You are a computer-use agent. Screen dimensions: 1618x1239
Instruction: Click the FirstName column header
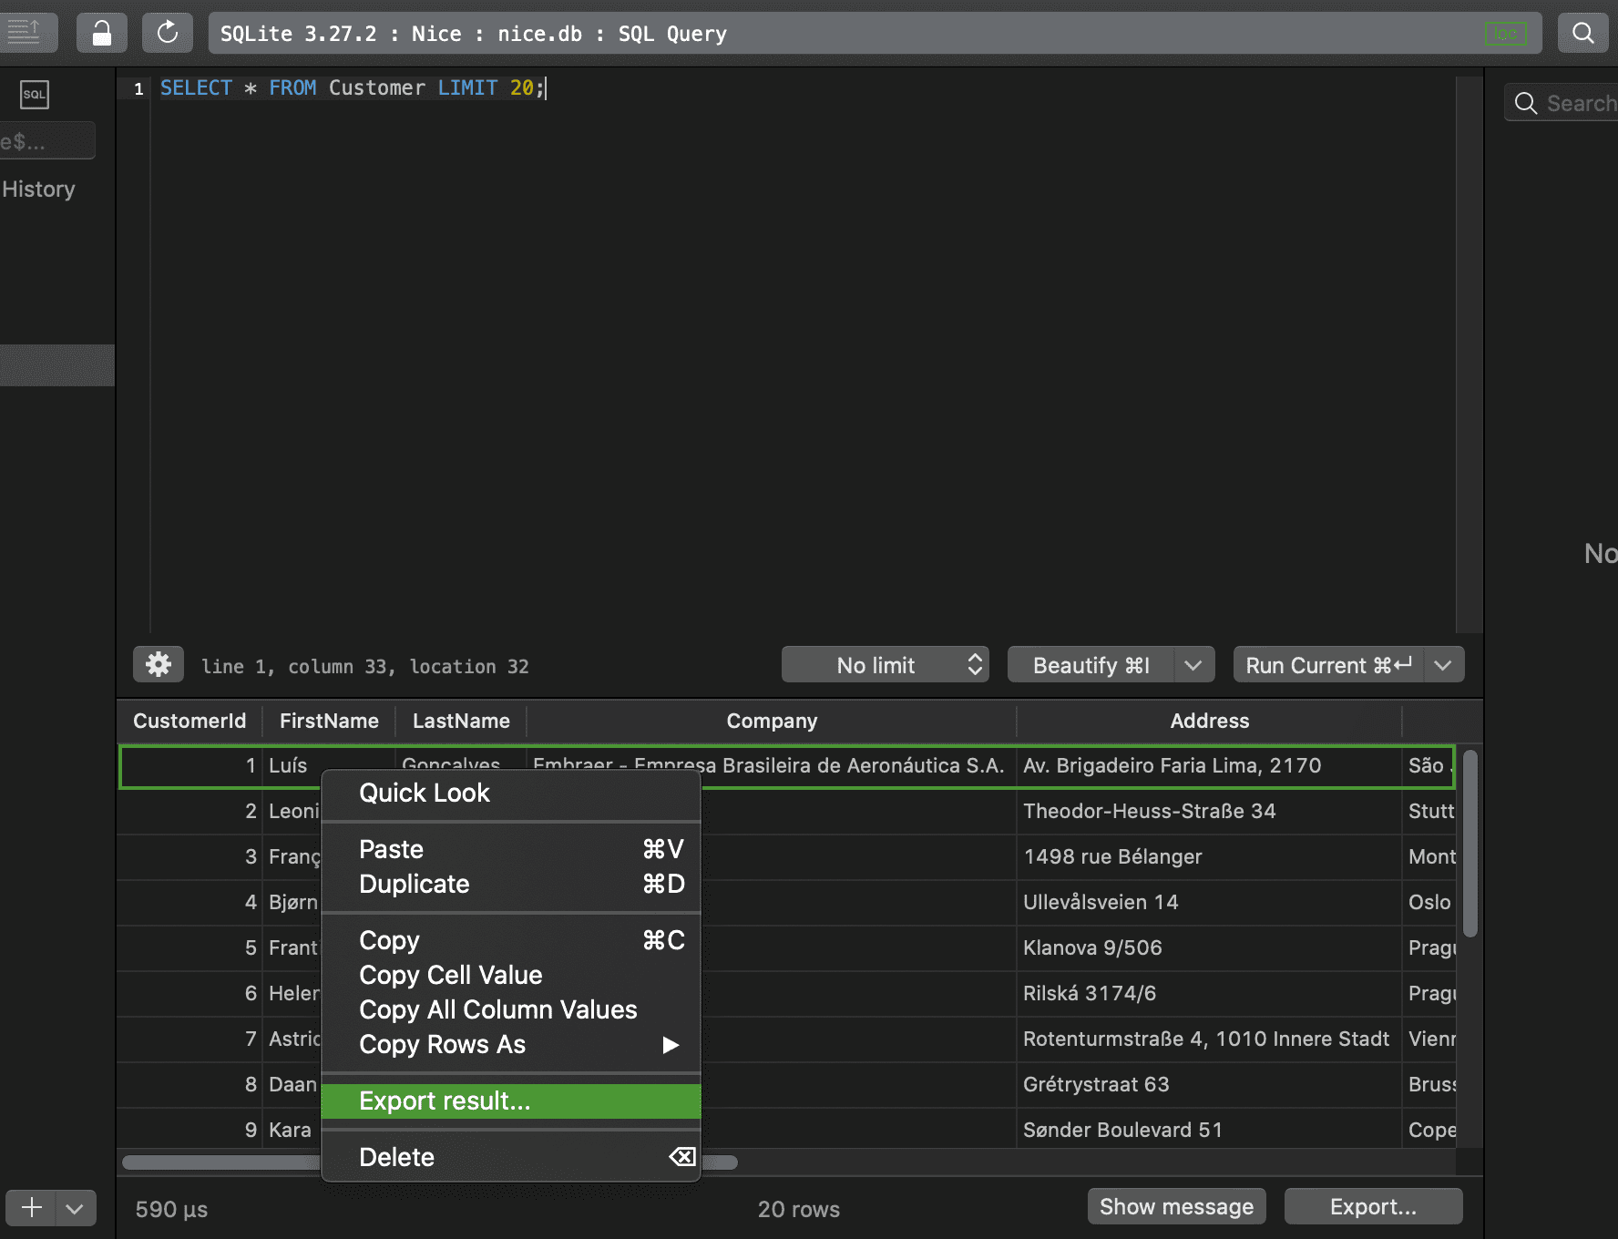(x=329, y=721)
